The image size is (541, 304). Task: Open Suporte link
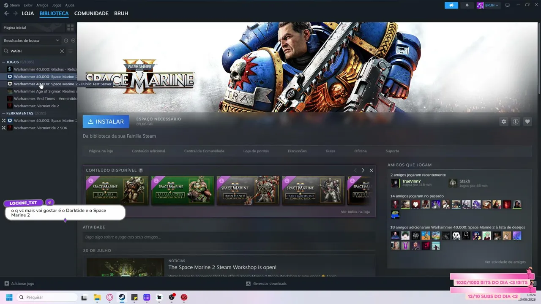point(392,151)
